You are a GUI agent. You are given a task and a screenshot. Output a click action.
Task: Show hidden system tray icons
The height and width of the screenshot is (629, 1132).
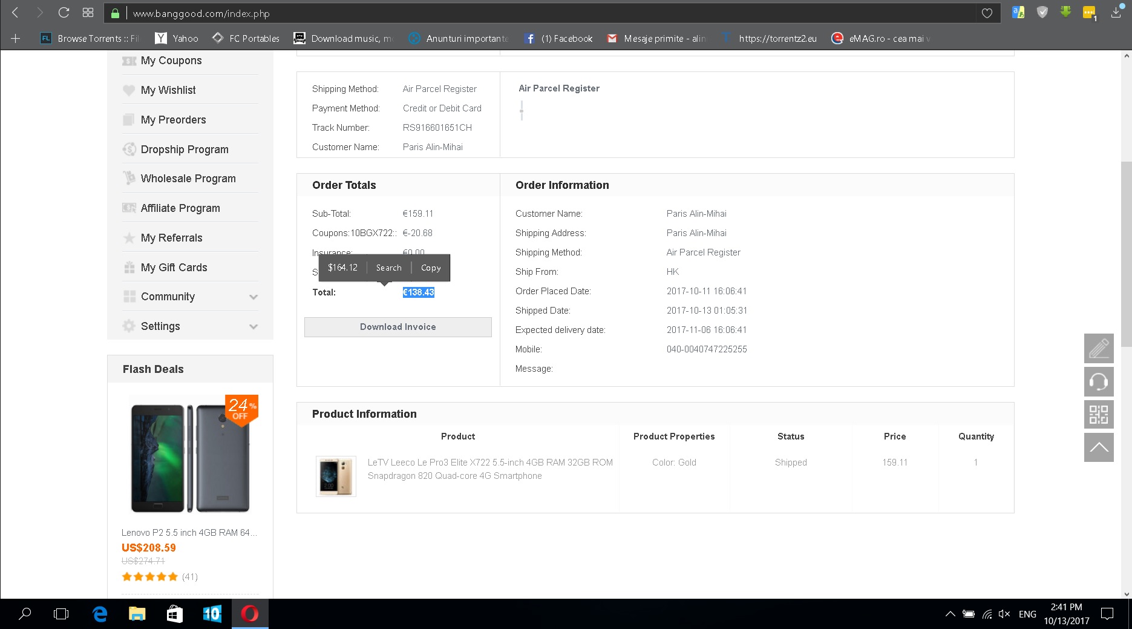pos(950,614)
